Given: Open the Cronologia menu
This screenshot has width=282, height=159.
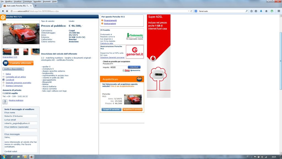Looking at the screenshot, I should (27, 1).
